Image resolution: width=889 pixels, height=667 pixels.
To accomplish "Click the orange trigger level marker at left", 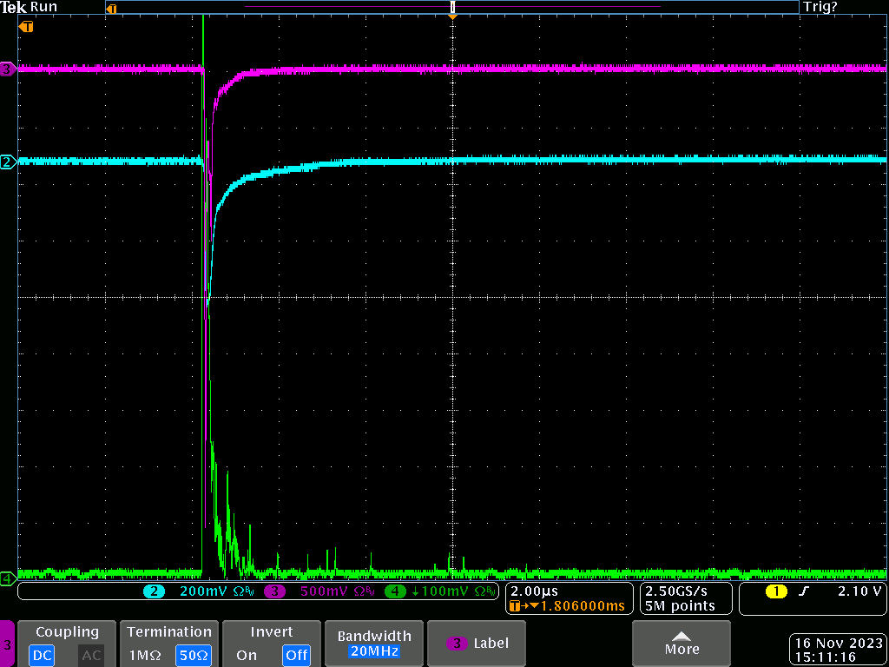I will [27, 27].
